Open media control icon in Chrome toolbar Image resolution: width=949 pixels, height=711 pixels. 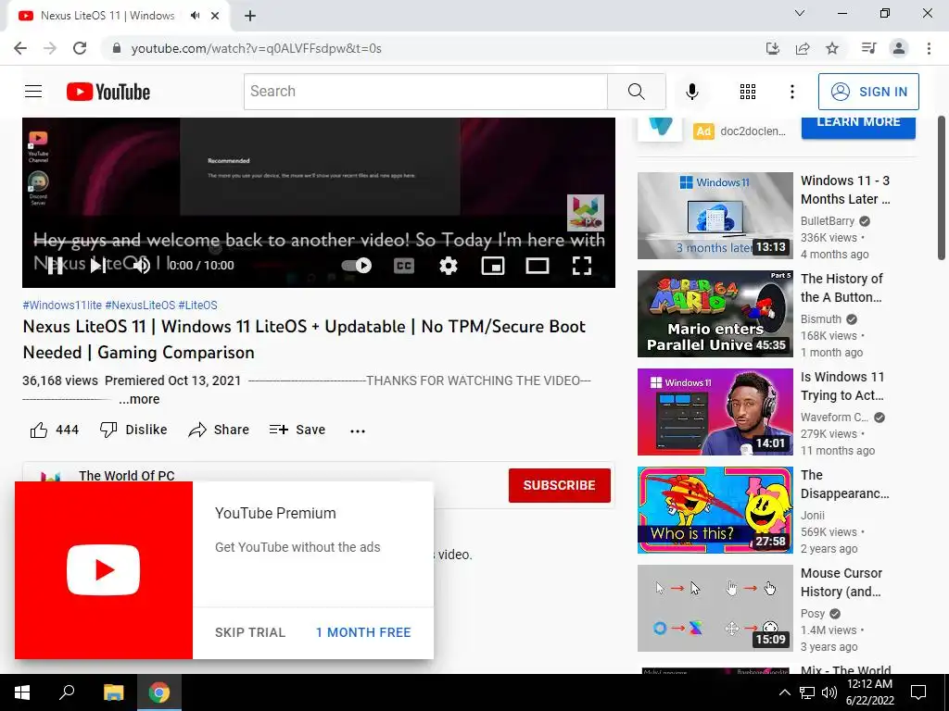868,48
